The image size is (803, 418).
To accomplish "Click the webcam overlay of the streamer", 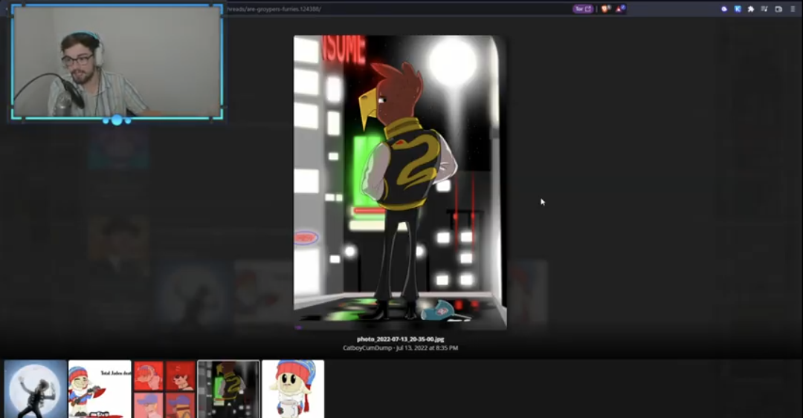I will point(117,62).
